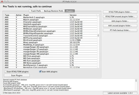The width and height of the screenshot is (139, 95).
Task: Select Mixer.aaxplugin row
Action: (51, 42)
